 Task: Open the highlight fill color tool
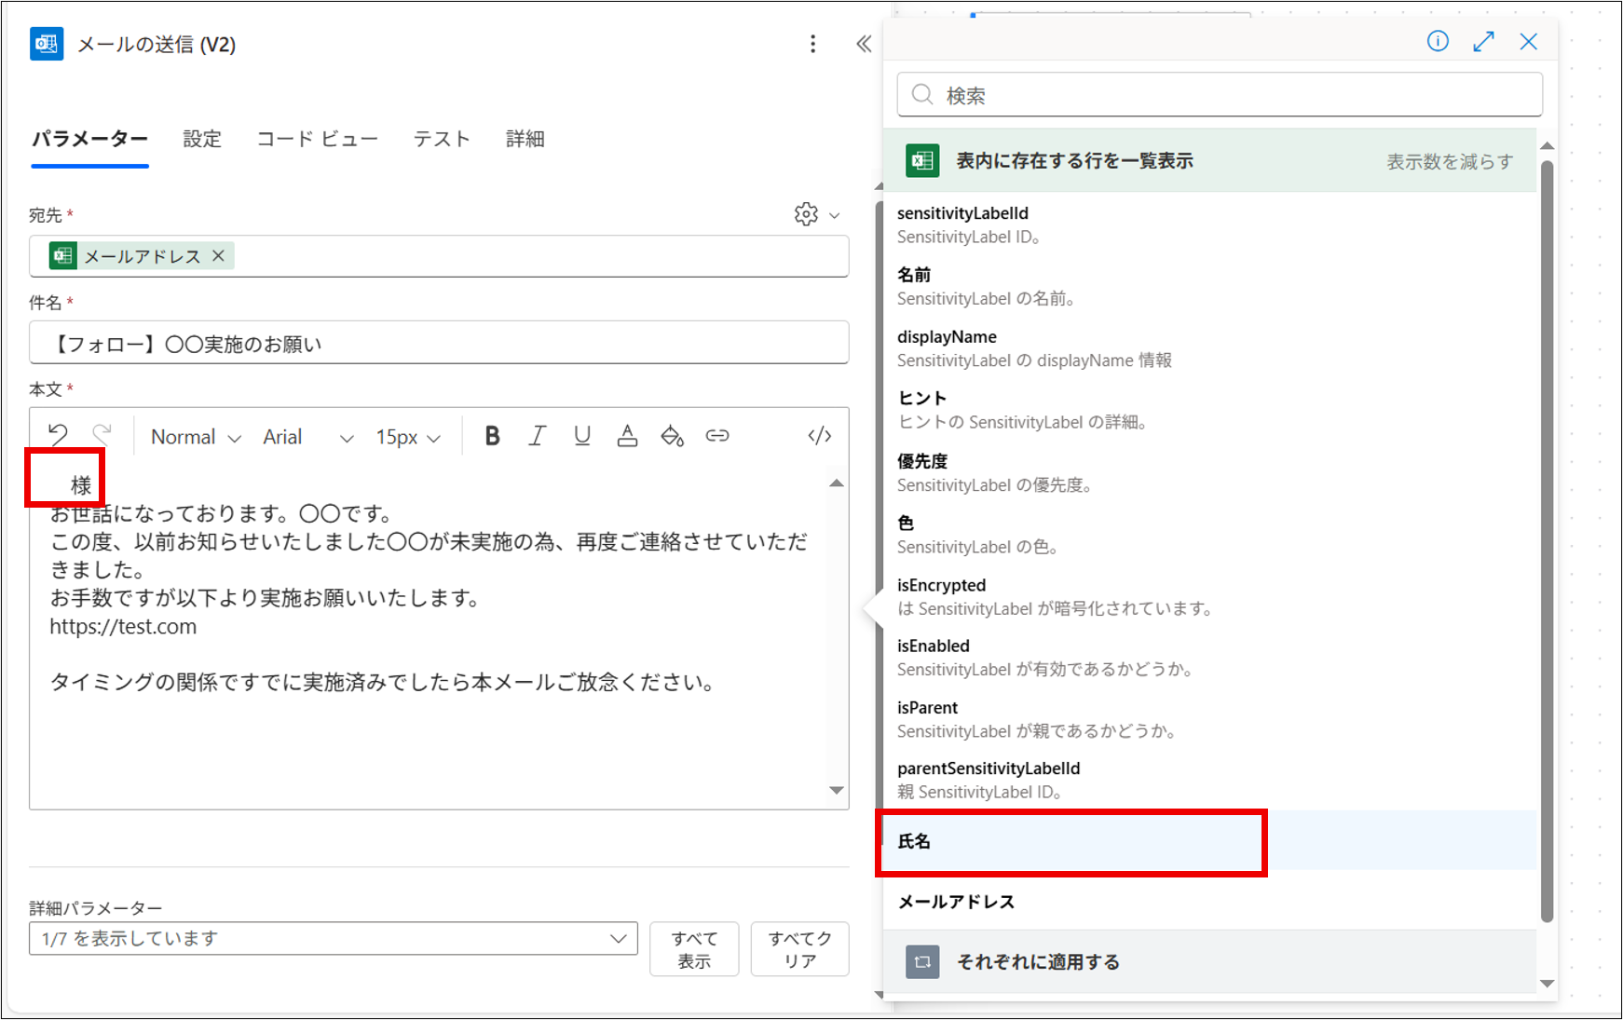(672, 436)
